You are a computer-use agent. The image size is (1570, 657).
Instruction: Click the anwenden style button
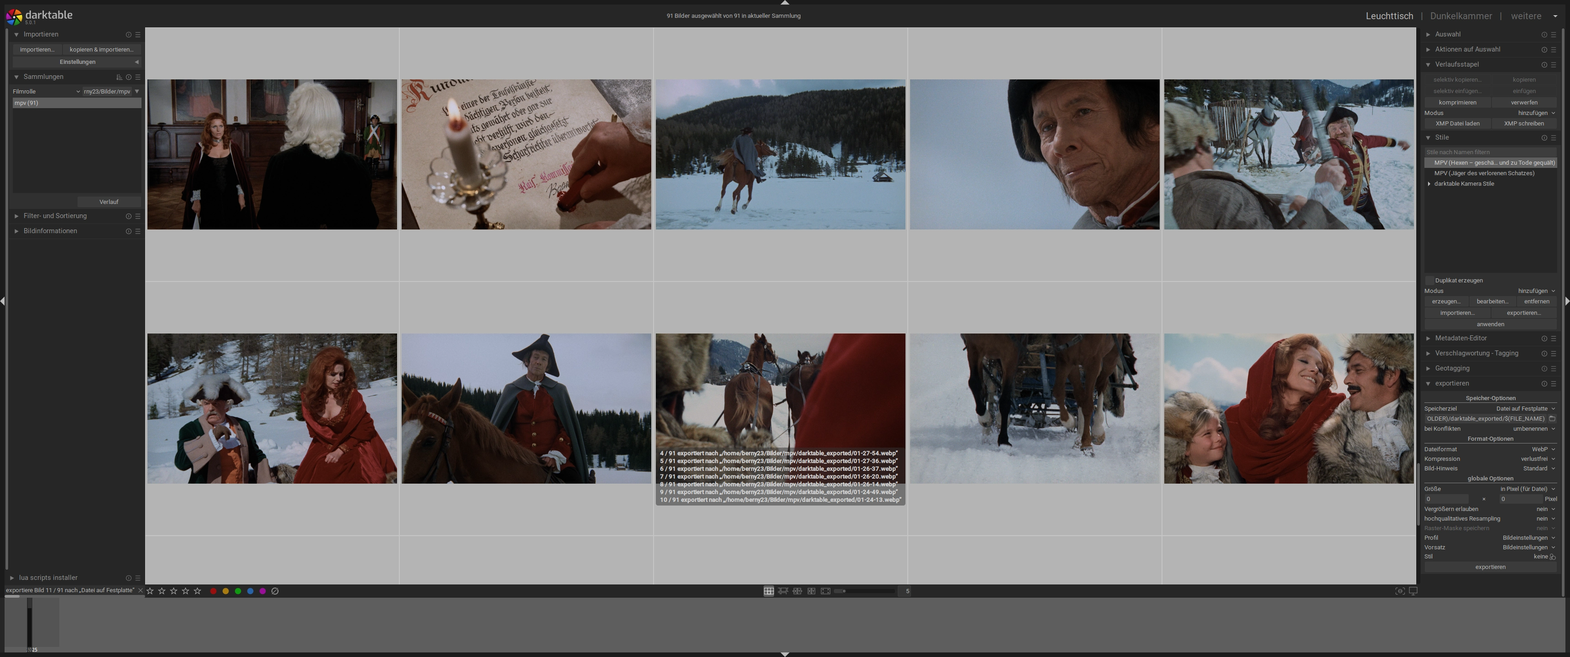(1490, 324)
